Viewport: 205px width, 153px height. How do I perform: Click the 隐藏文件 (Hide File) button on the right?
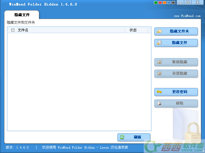point(176,43)
